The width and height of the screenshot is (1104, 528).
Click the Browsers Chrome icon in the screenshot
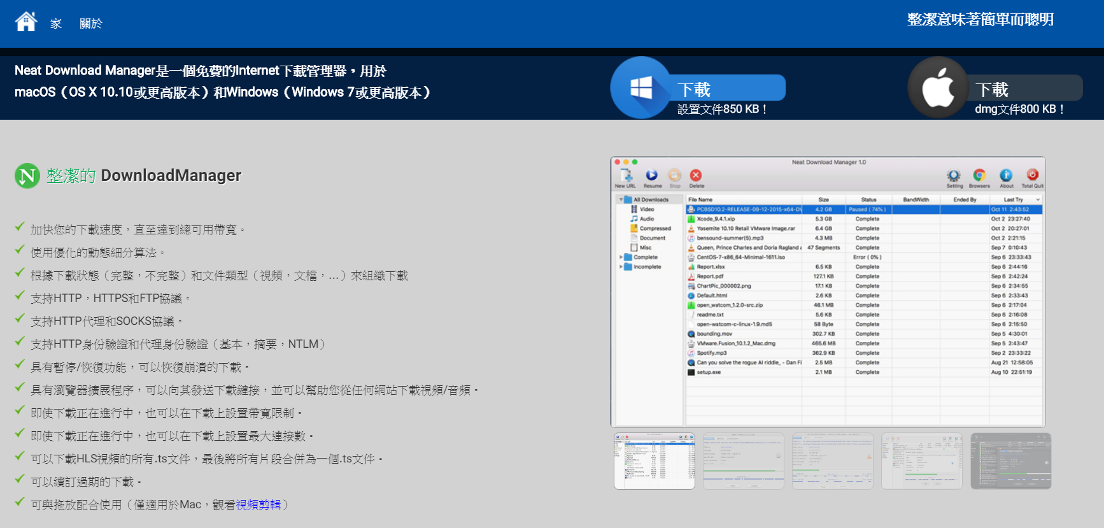coord(979,178)
